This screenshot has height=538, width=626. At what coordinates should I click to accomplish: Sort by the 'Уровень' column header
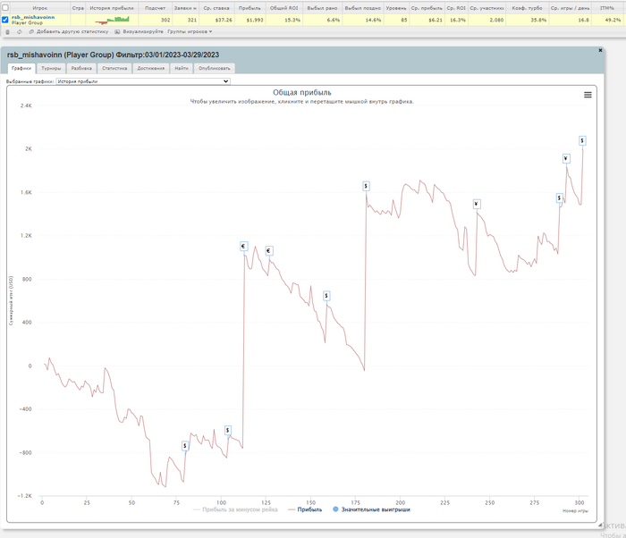pos(396,8)
